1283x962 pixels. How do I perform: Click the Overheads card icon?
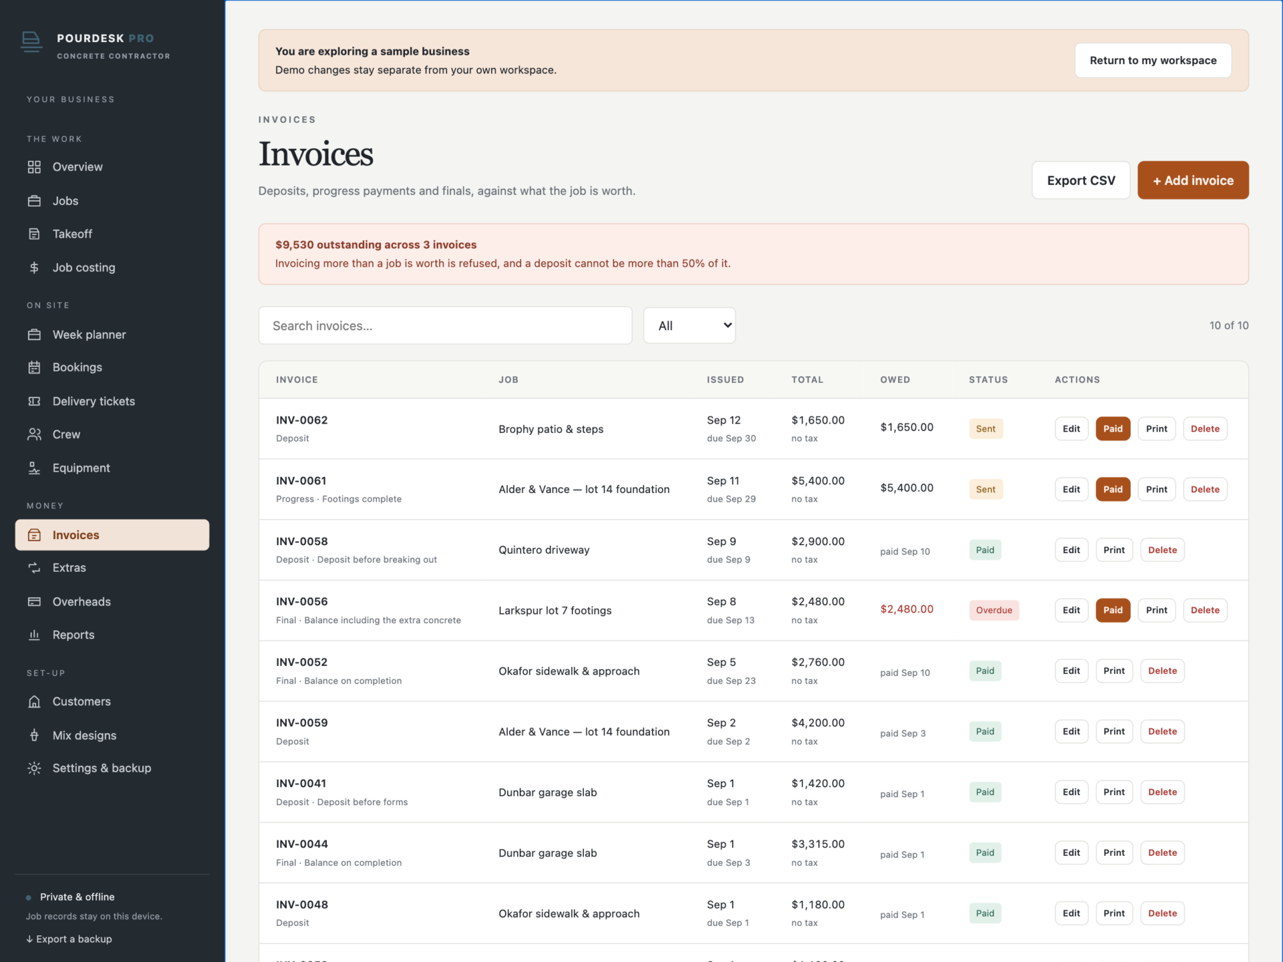pyautogui.click(x=34, y=601)
